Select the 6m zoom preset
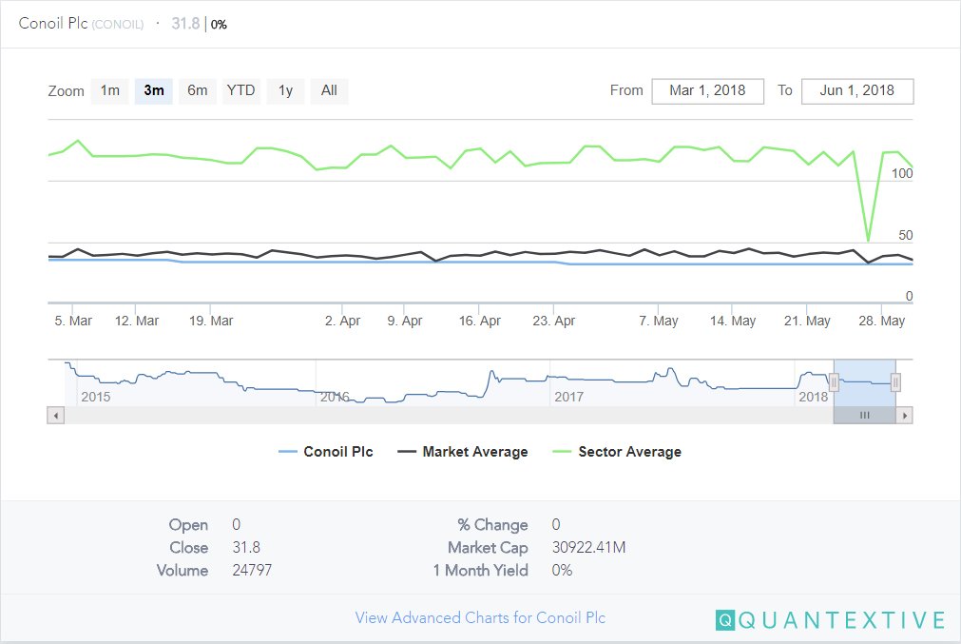961x644 pixels. [197, 90]
